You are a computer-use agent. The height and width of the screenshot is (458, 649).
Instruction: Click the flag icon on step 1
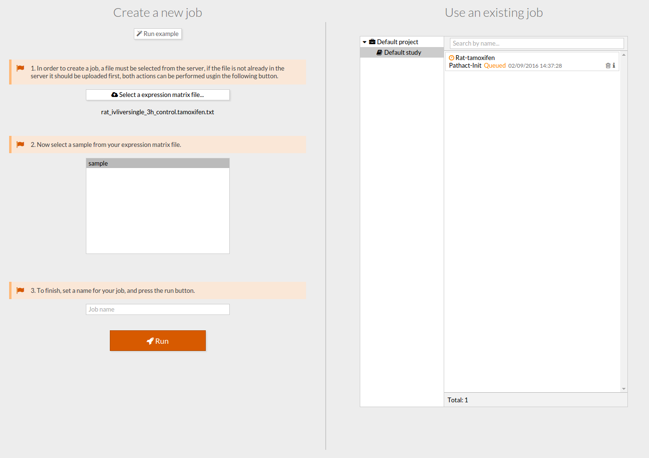click(20, 68)
